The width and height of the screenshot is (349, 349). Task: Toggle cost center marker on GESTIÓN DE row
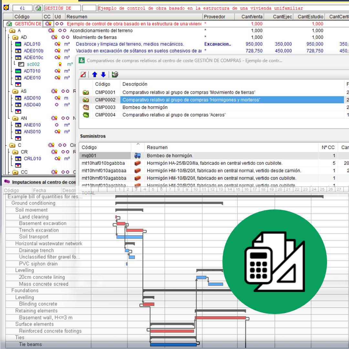coord(48,24)
